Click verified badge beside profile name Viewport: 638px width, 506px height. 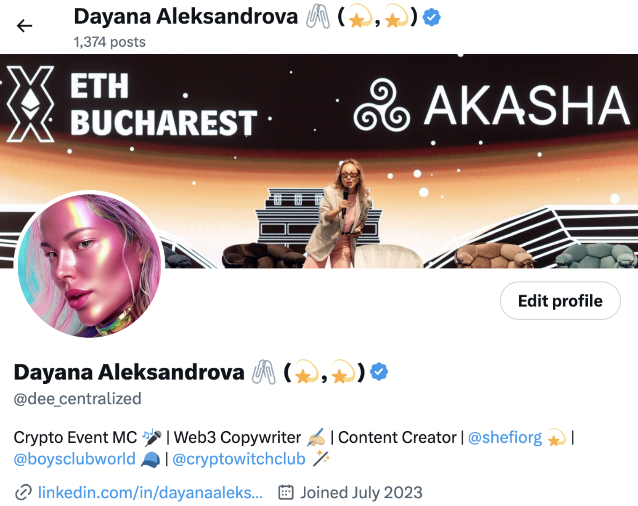(x=379, y=372)
